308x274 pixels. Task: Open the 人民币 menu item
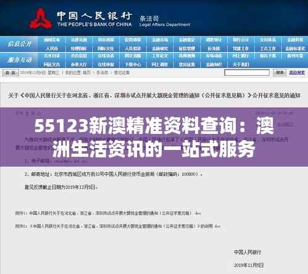(52, 49)
